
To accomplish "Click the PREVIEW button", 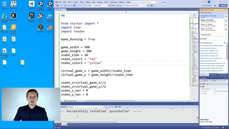I will tap(223, 5).
